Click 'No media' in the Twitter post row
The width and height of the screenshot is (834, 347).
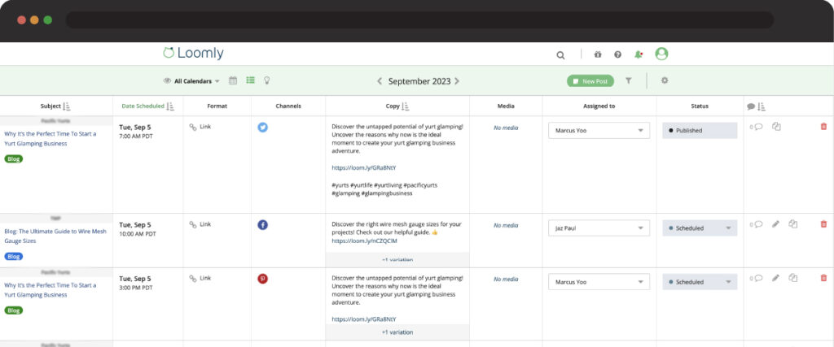click(x=506, y=128)
